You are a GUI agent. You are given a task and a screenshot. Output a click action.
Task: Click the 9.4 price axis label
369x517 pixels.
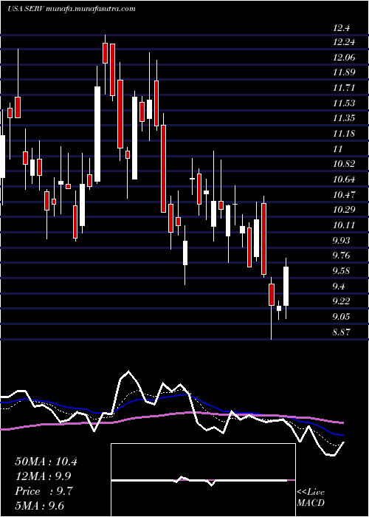(x=340, y=286)
